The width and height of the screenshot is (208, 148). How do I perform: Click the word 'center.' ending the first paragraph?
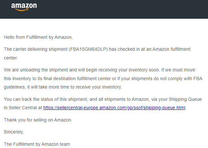[11, 58]
